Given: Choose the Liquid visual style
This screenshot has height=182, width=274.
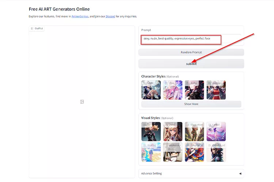Looking at the screenshot, I should pyautogui.click(x=216, y=131).
